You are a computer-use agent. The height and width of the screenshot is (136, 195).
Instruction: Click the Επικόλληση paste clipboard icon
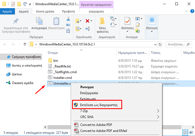tap(56, 21)
